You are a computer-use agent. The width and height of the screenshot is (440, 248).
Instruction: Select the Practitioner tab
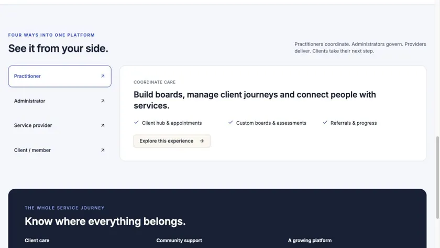click(x=60, y=76)
